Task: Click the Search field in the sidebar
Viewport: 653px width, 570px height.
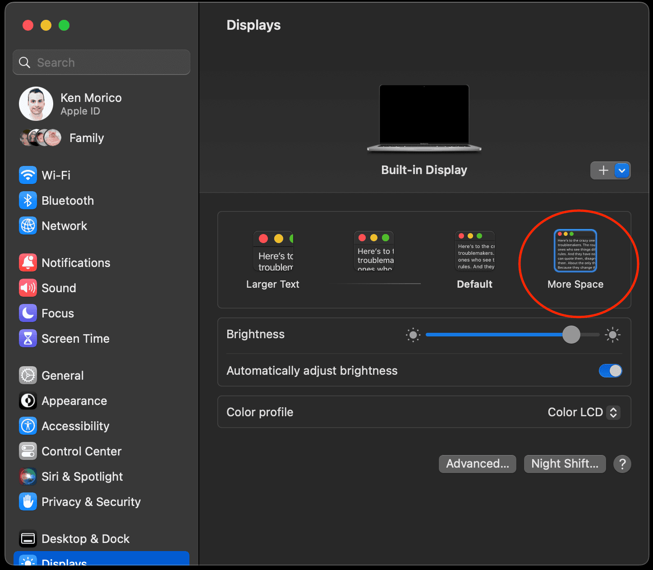Action: click(x=101, y=62)
